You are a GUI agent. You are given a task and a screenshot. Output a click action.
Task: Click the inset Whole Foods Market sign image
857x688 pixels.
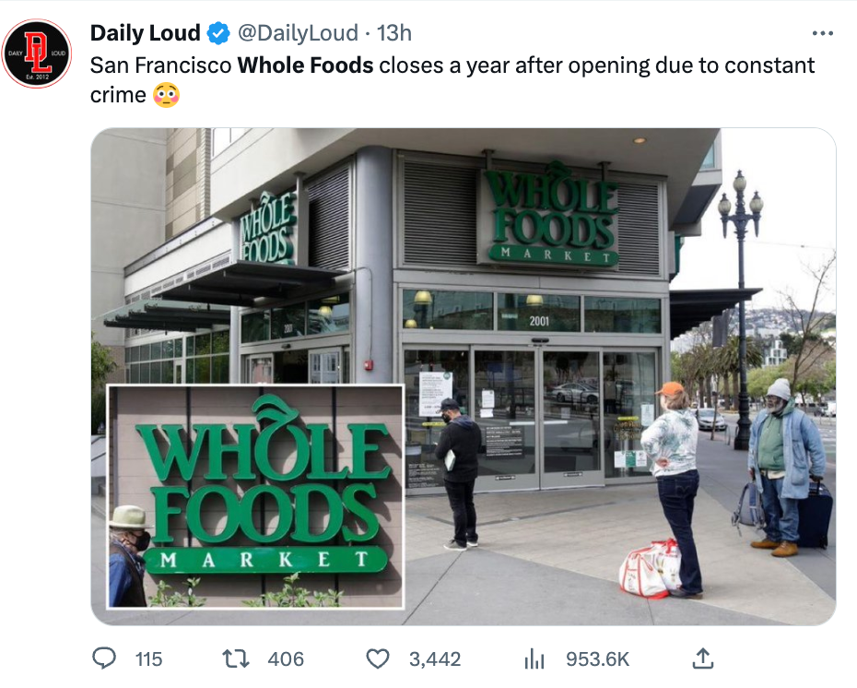pos(256,496)
